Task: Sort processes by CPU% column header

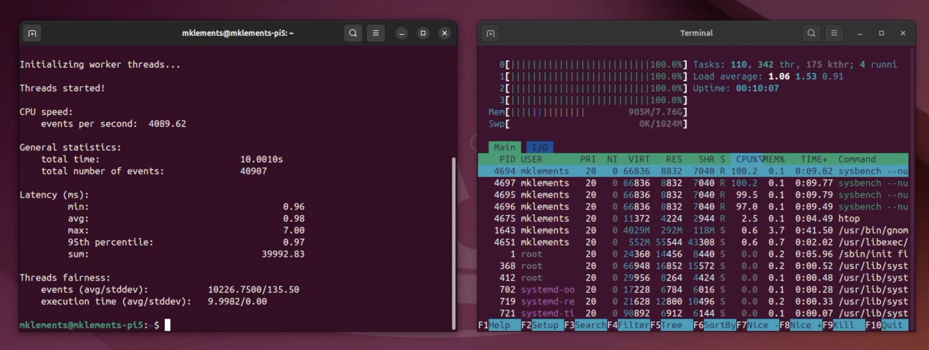Action: tap(747, 159)
